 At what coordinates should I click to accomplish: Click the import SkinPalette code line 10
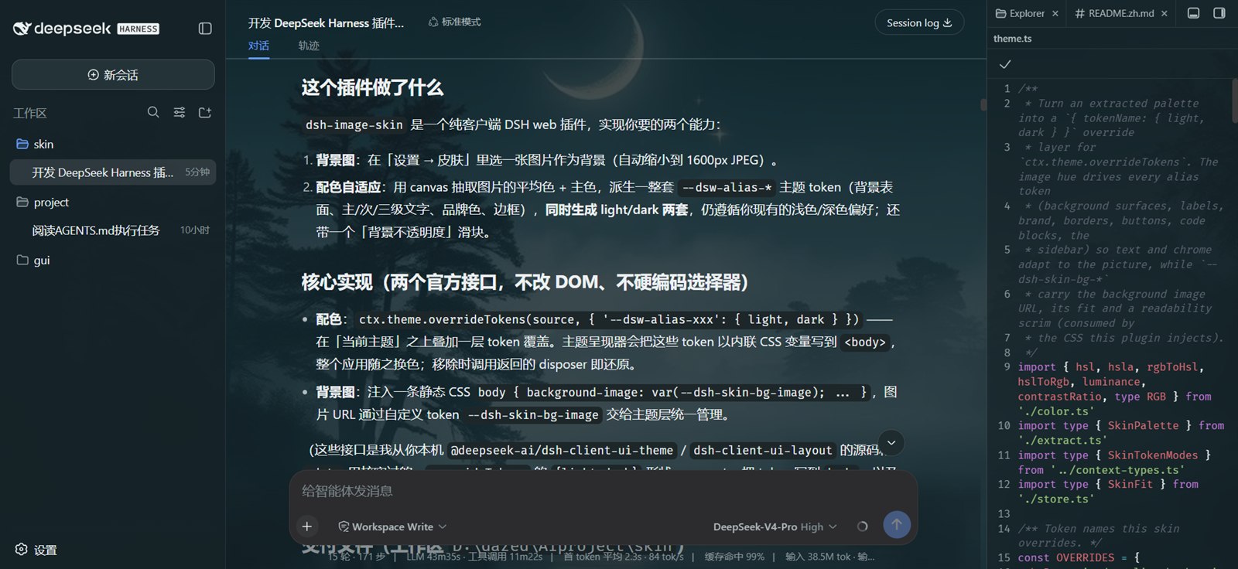1120,433
